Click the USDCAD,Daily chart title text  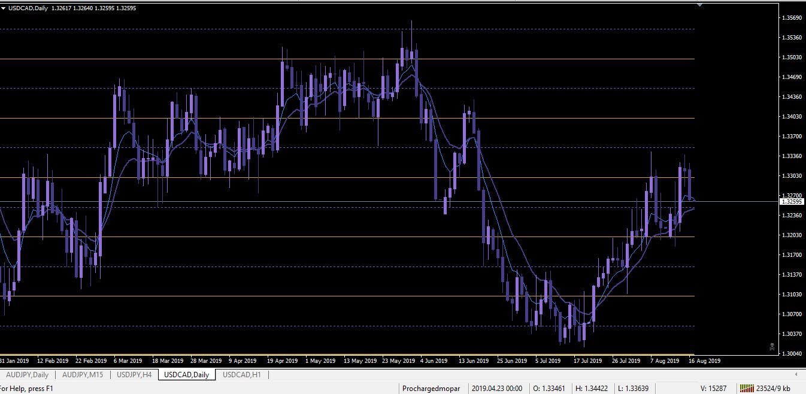[29, 8]
